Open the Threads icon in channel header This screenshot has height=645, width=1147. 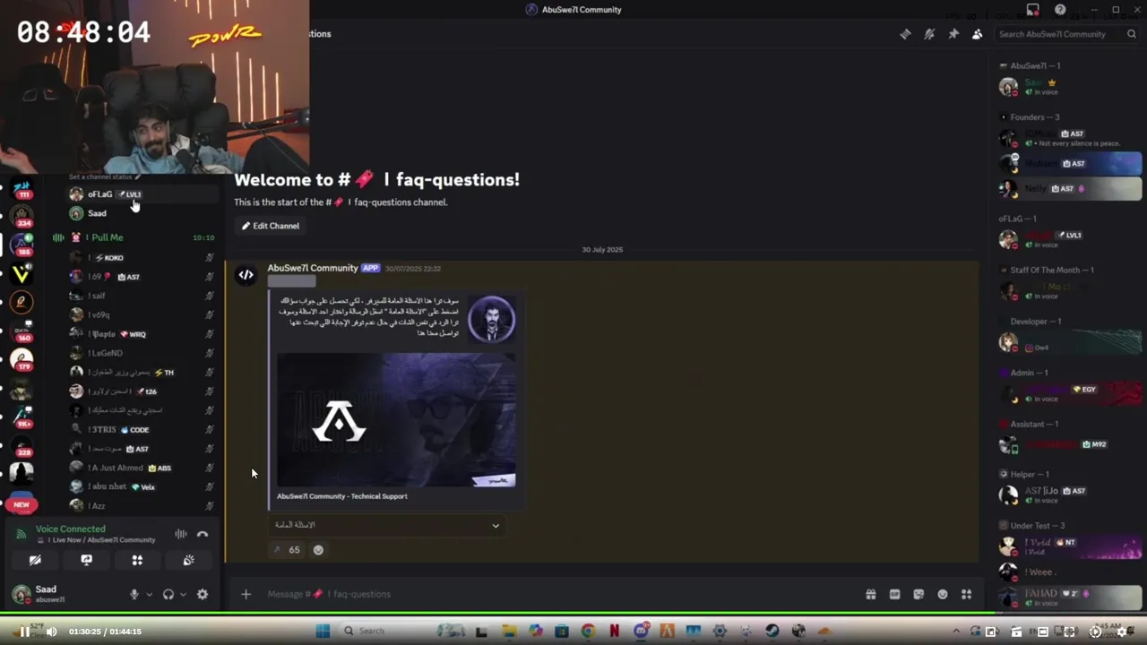pos(905,34)
